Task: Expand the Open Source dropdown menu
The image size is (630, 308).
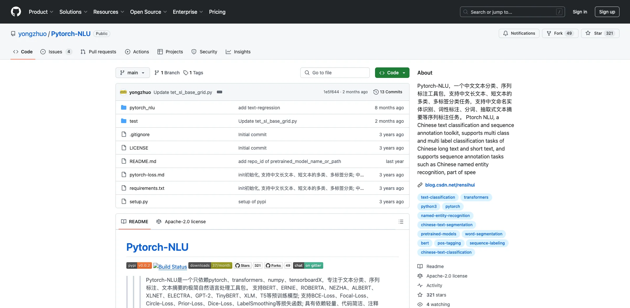Action: [x=148, y=12]
